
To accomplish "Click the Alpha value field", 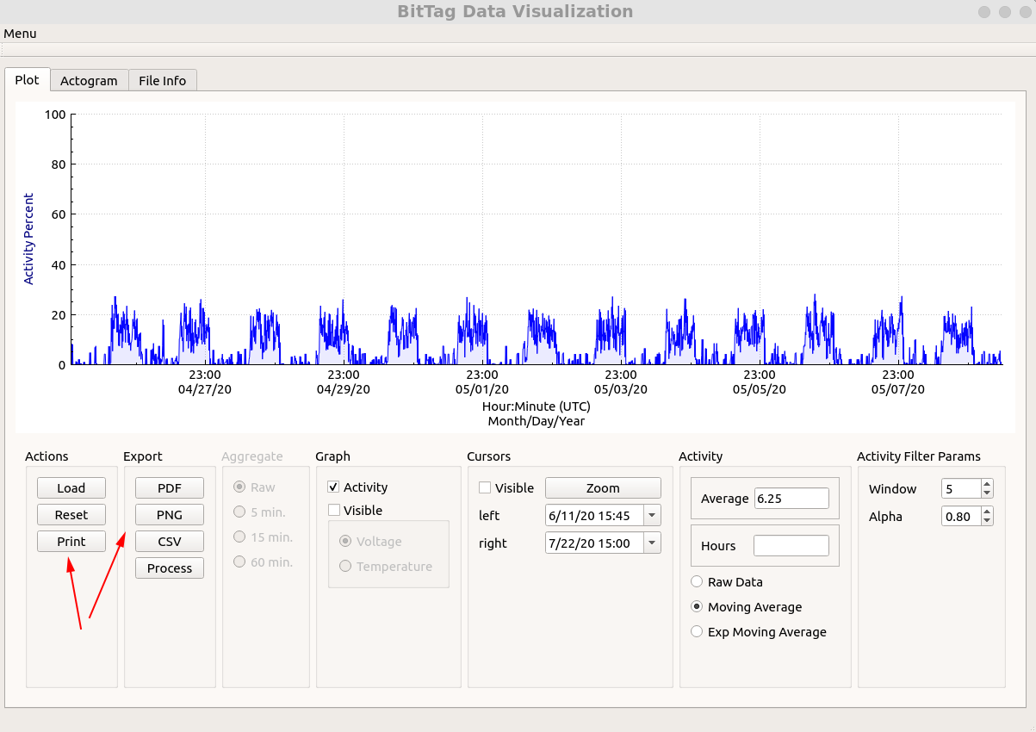I will pyautogui.click(x=961, y=516).
